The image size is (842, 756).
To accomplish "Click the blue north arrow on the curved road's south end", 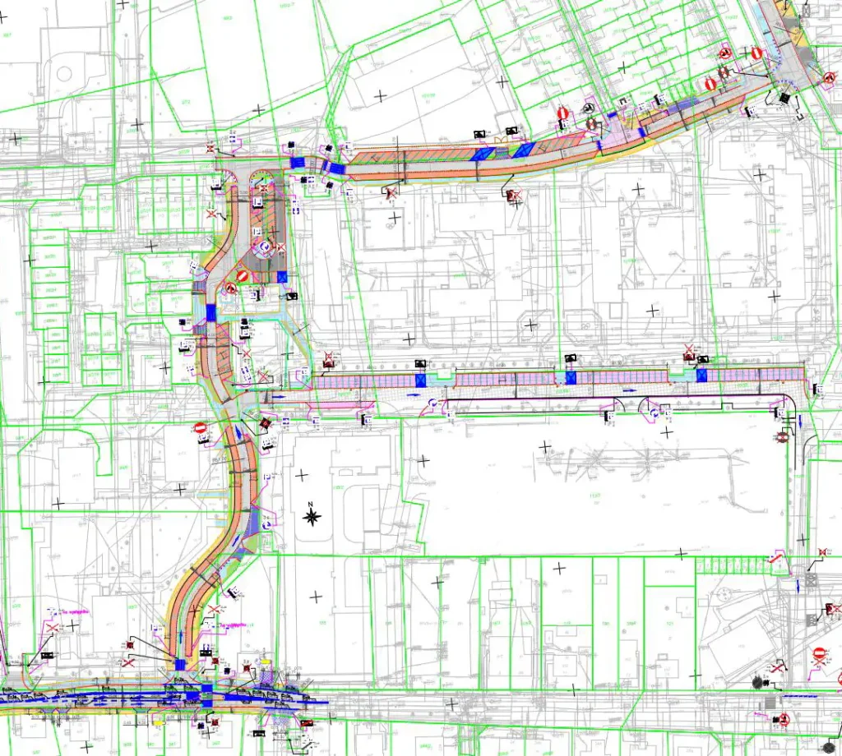I will pos(181,635).
